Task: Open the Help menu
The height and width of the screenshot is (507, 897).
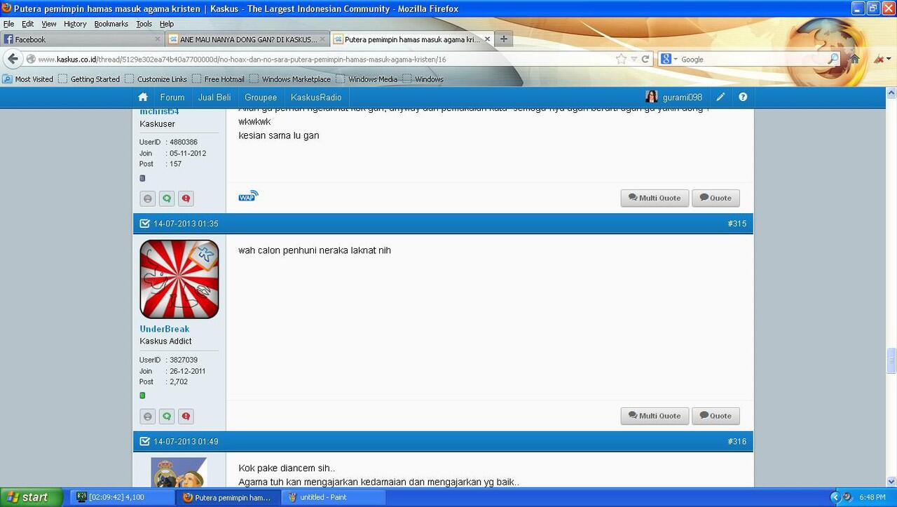Action: 166,24
